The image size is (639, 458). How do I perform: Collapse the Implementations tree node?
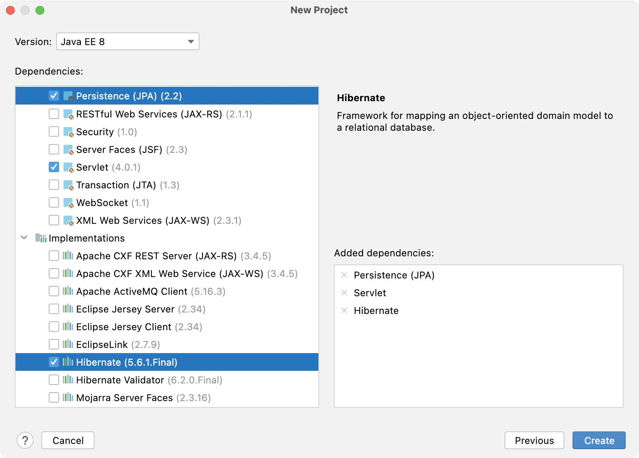tap(24, 237)
